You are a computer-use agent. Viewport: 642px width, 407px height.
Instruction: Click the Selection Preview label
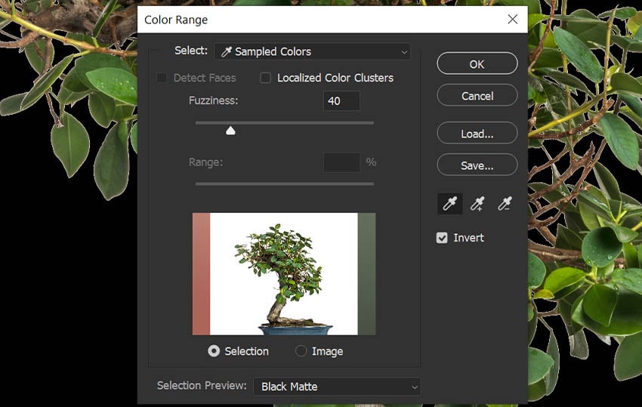pyautogui.click(x=202, y=385)
